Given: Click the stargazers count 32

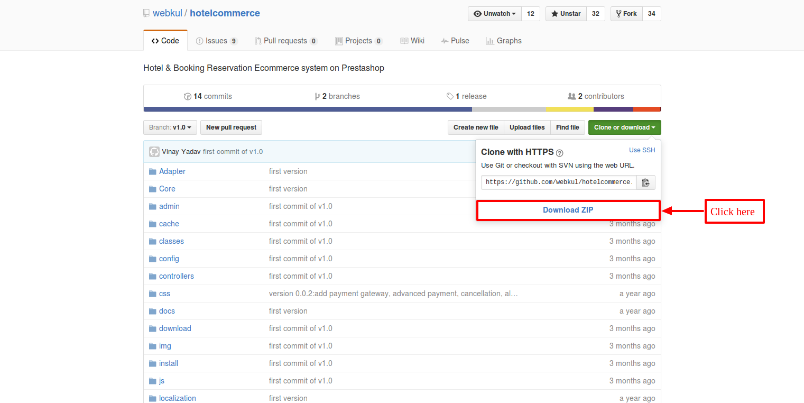Looking at the screenshot, I should [x=595, y=14].
